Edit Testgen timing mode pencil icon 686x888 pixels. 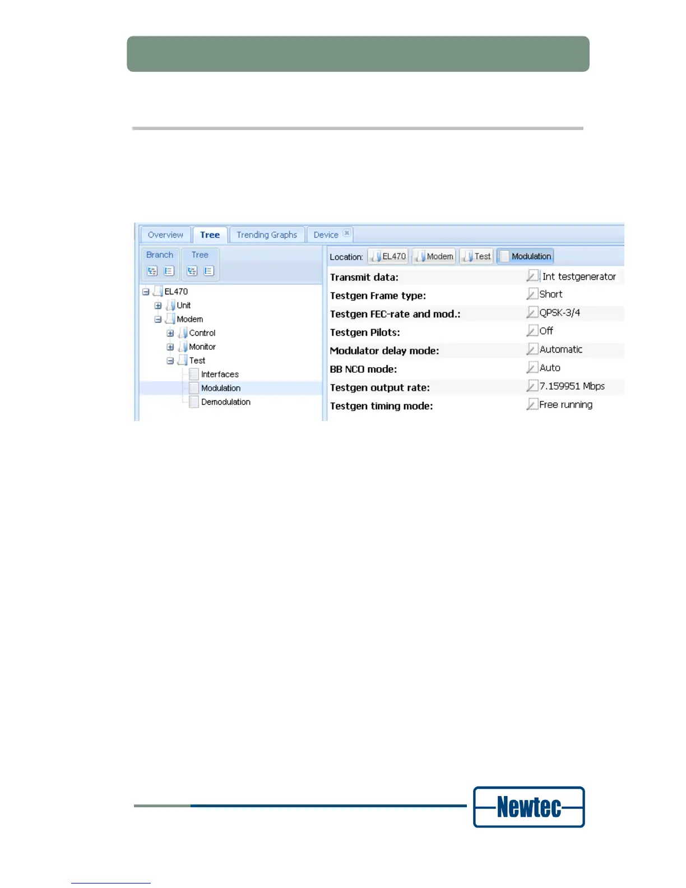[532, 404]
